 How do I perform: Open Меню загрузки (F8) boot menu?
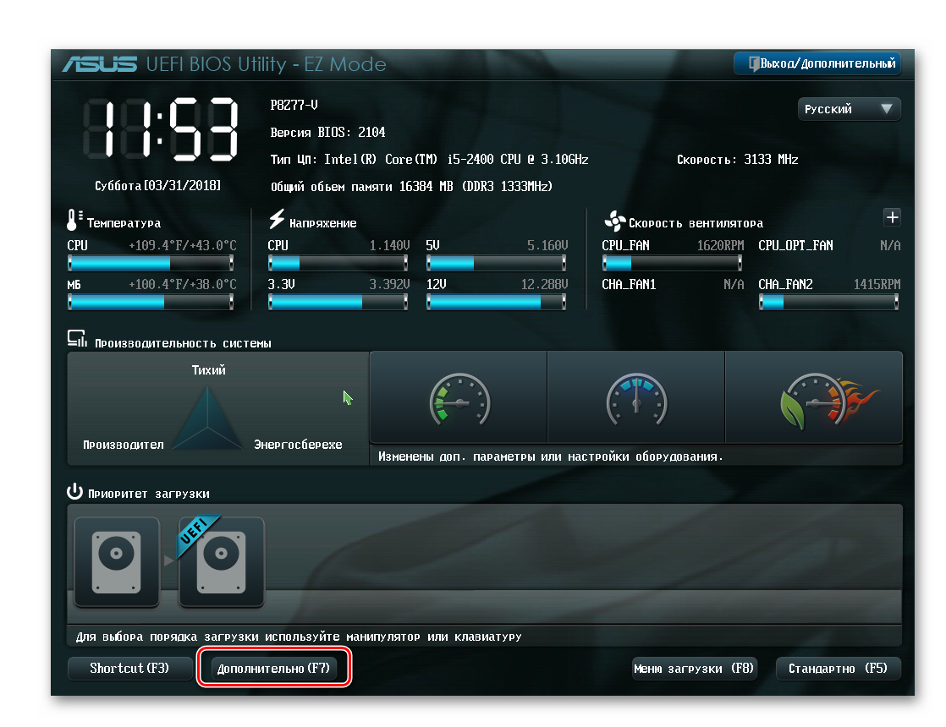(x=694, y=669)
